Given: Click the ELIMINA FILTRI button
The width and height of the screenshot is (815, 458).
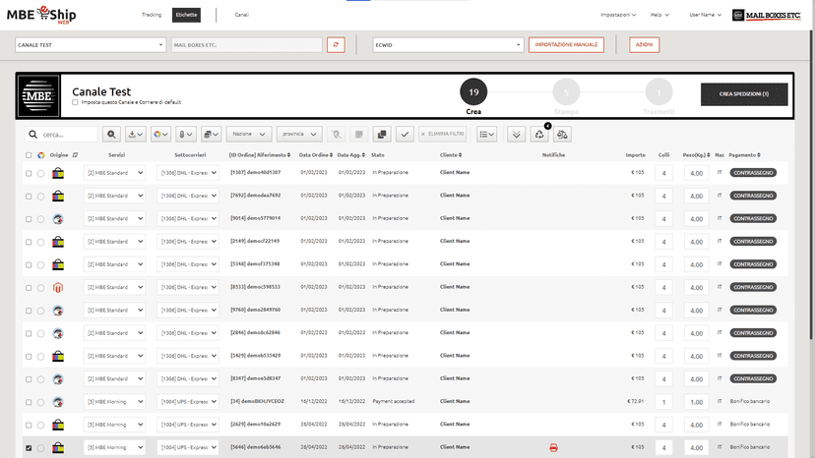Looking at the screenshot, I should point(442,135).
